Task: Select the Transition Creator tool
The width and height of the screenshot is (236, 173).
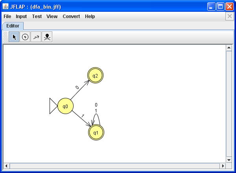Action: tap(36, 37)
